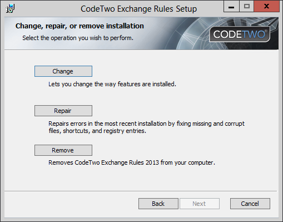283x222 pixels.
Task: Click the CodeTwo logo in the banner
Action: pyautogui.click(x=240, y=34)
